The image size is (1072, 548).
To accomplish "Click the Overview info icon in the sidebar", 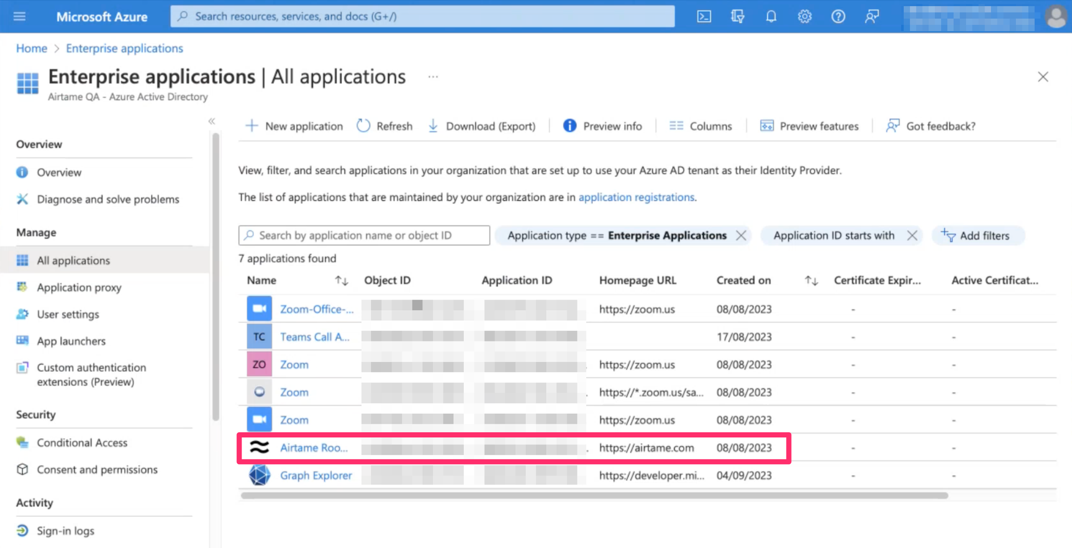I will pos(22,172).
